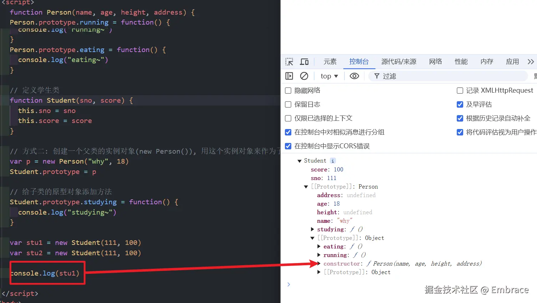Screen dimensions: 537x303
Task: Click the score: 100 property
Action: 327,170
